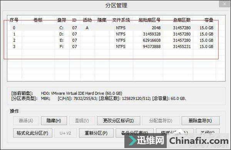Select the 序号 column header
Image resolution: width=231 pixels, height=150 pixels.
(x=14, y=20)
